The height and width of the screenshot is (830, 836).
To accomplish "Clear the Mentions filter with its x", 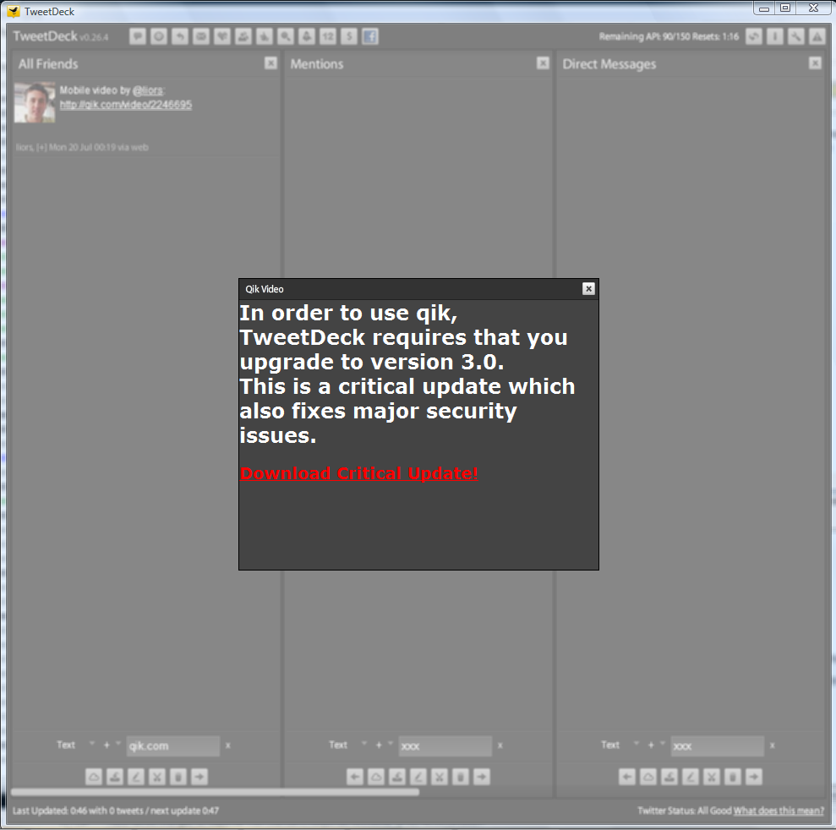I will coord(500,745).
